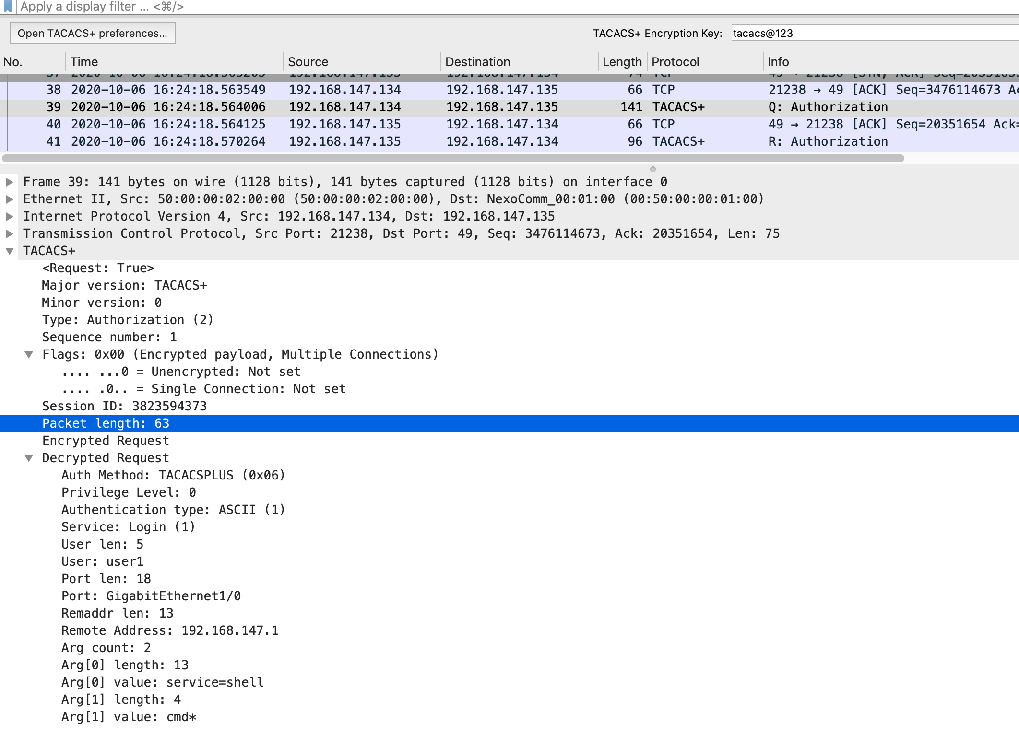The height and width of the screenshot is (747, 1019).
Task: Sort packets by Time column header
Action: [x=84, y=62]
